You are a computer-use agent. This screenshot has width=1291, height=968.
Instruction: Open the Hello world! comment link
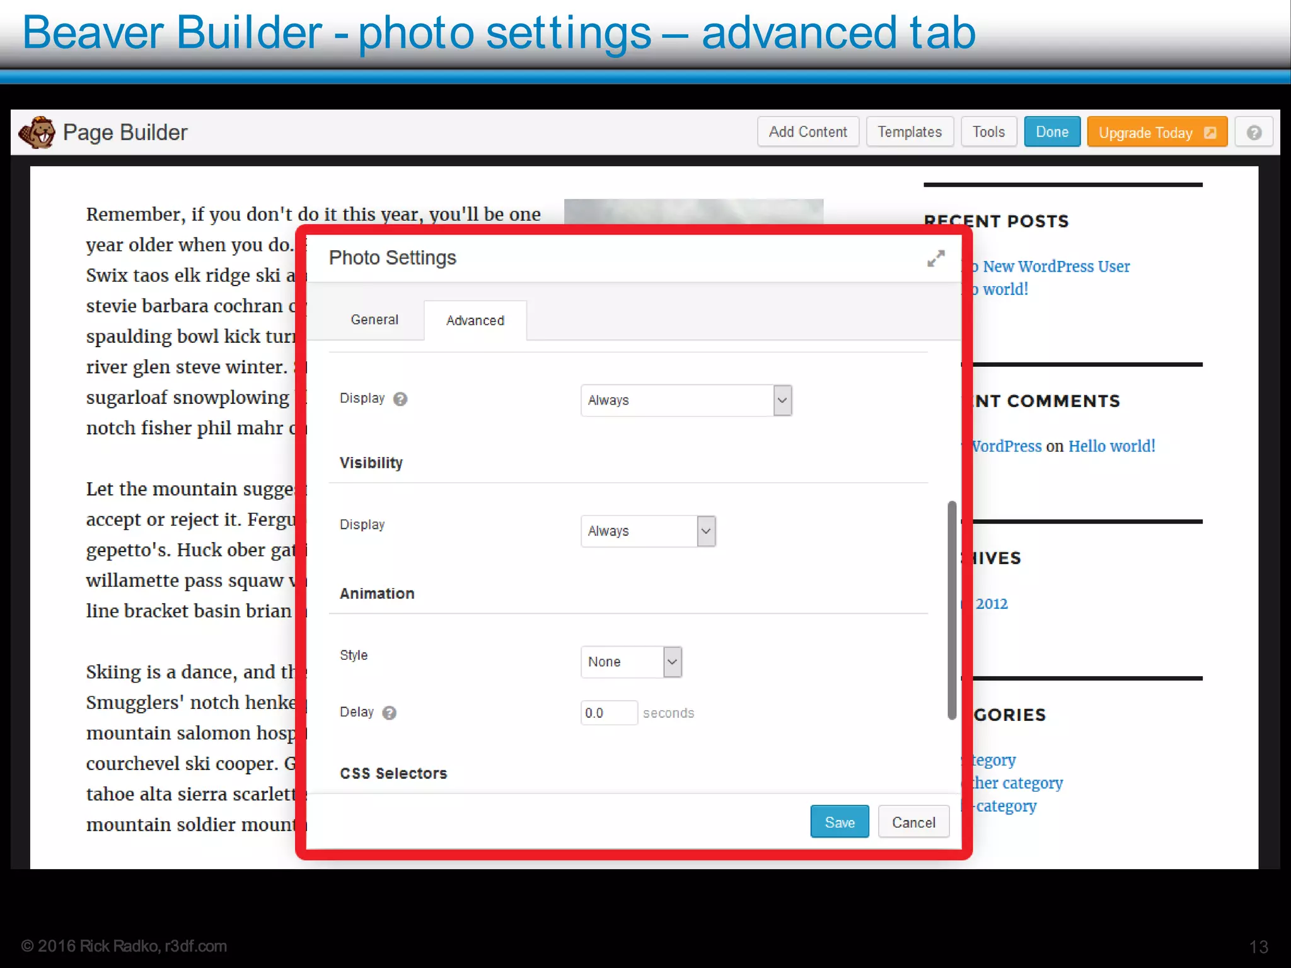coord(1112,446)
